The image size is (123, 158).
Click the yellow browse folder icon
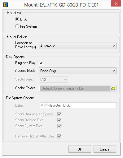pos(113,88)
